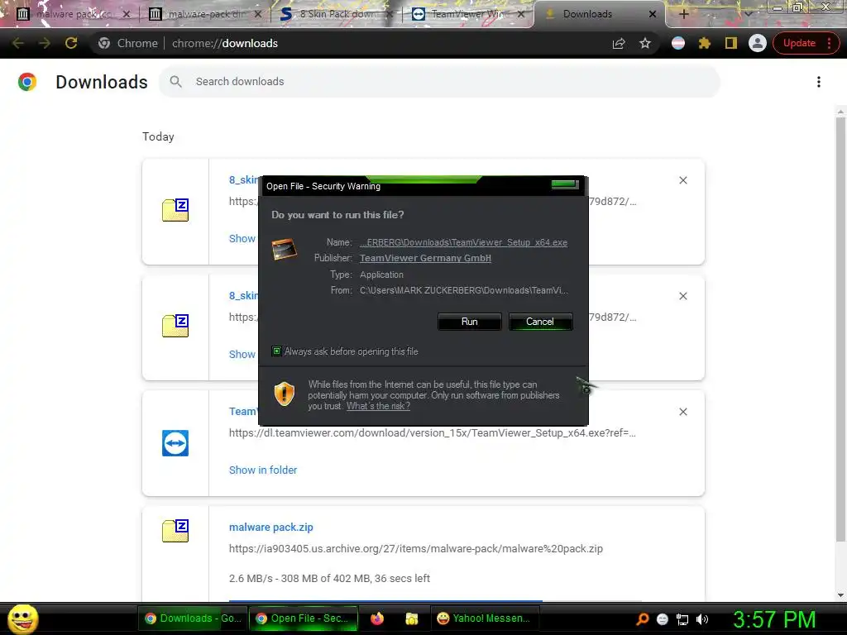Toggle 'Always ask before opening this file'

(x=276, y=351)
